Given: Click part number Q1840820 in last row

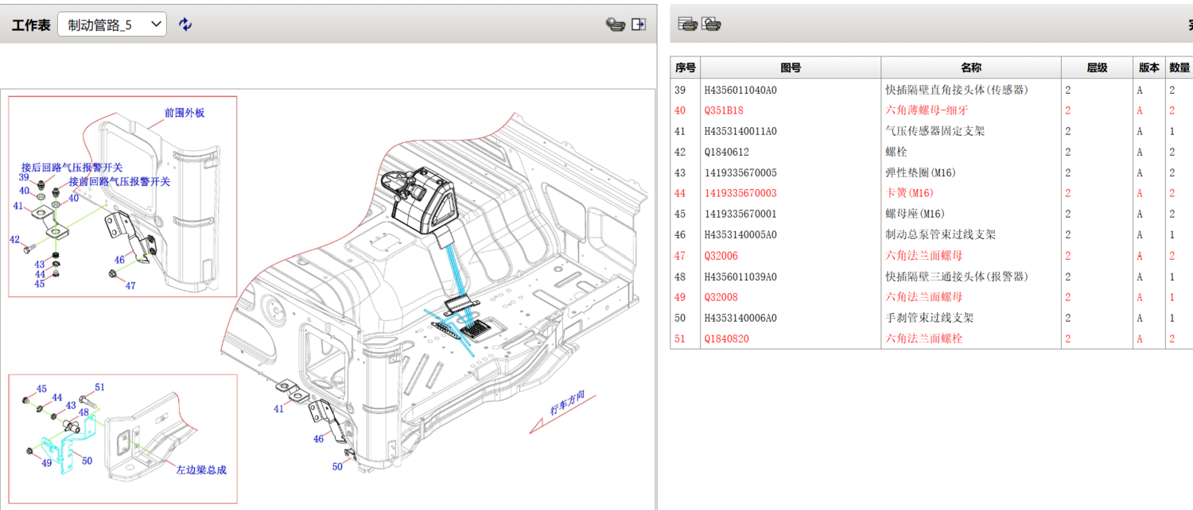Looking at the screenshot, I should [726, 338].
